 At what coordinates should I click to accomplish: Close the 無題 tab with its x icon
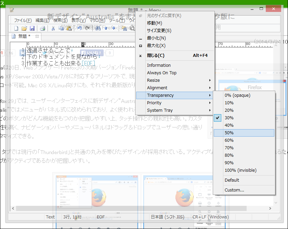(x=37, y=36)
